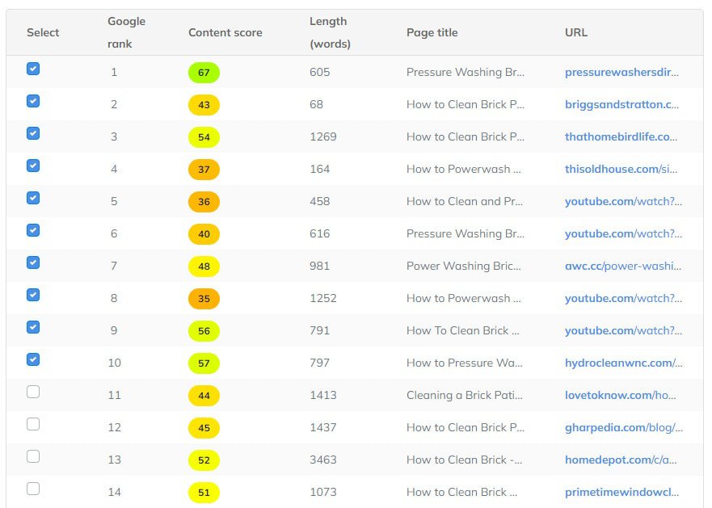
Task: Deselect the briggsandstratton row checkbox
Action: point(33,101)
